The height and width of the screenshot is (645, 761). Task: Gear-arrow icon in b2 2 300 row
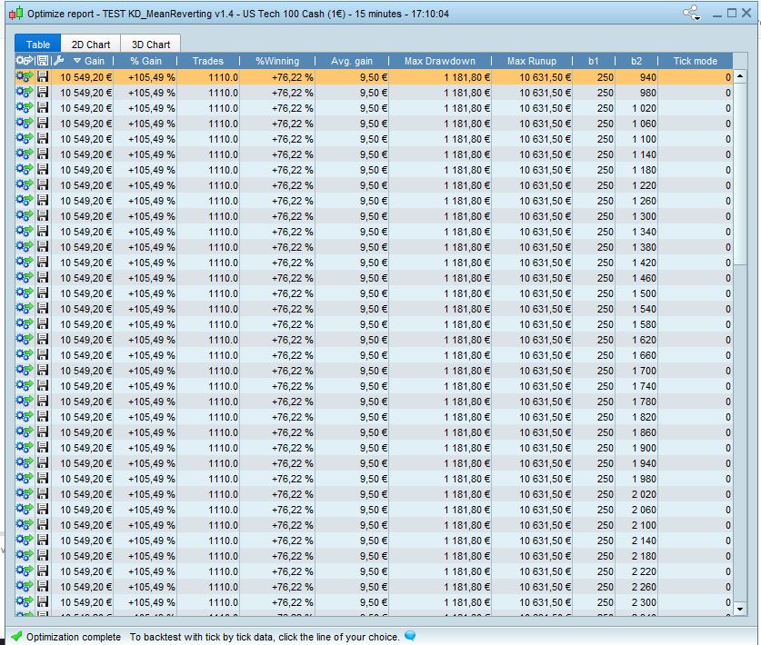pos(25,601)
